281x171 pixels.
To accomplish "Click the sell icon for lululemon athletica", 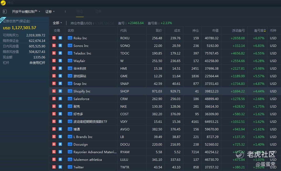I will coord(60,159).
